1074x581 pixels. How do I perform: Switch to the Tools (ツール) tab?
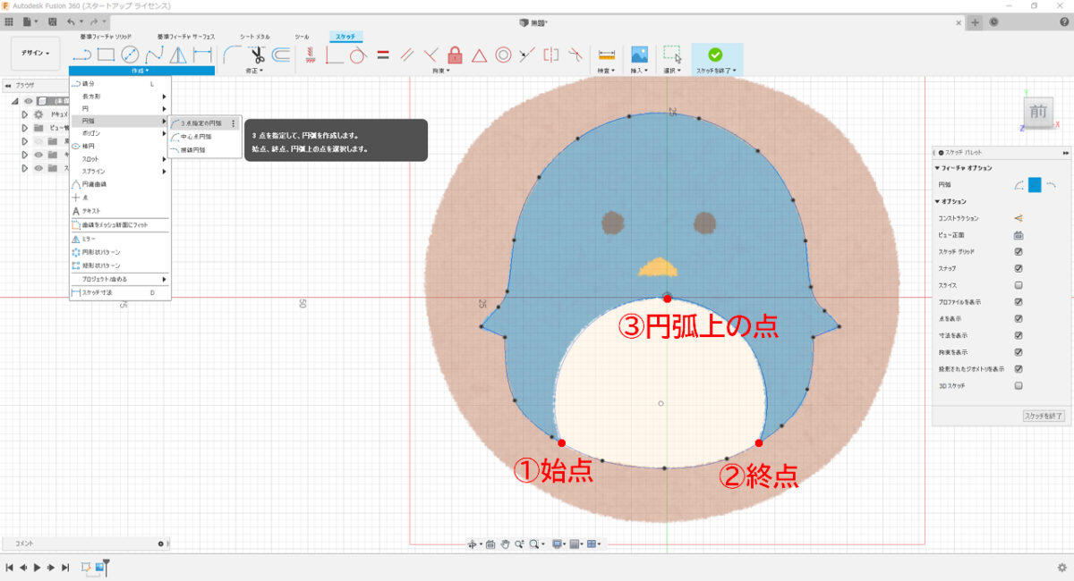[303, 37]
